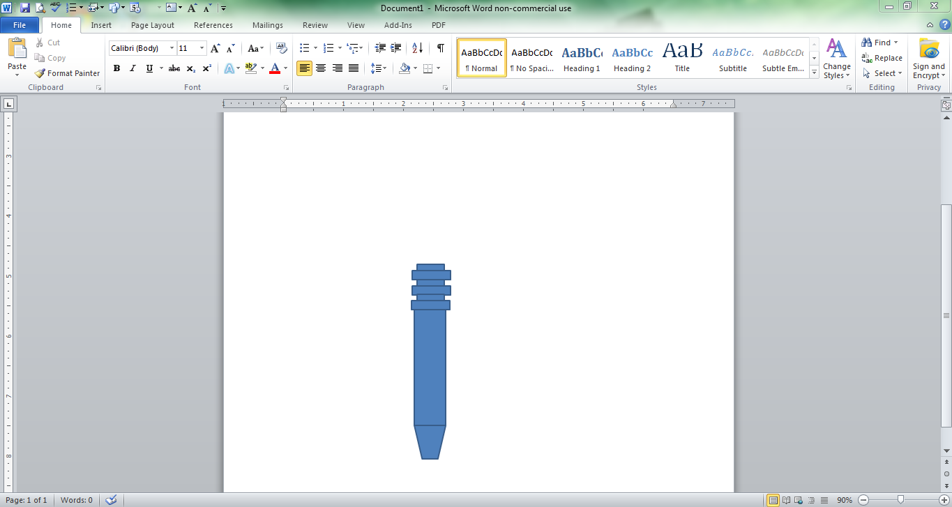
Task: Switch to the References tab
Action: click(x=213, y=25)
